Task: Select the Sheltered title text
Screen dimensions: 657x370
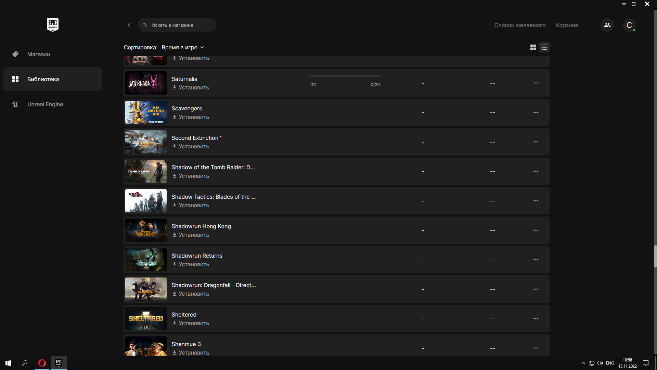Action: 184,314
